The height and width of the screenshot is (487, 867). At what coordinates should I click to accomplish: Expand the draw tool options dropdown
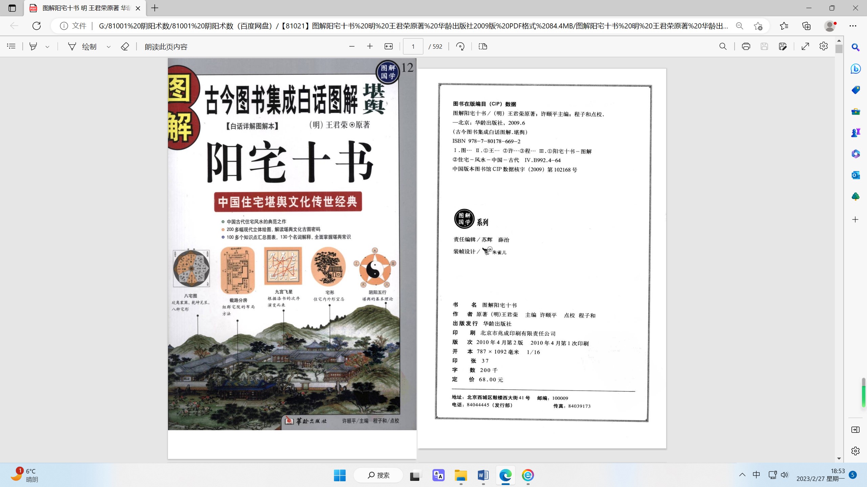(x=109, y=47)
